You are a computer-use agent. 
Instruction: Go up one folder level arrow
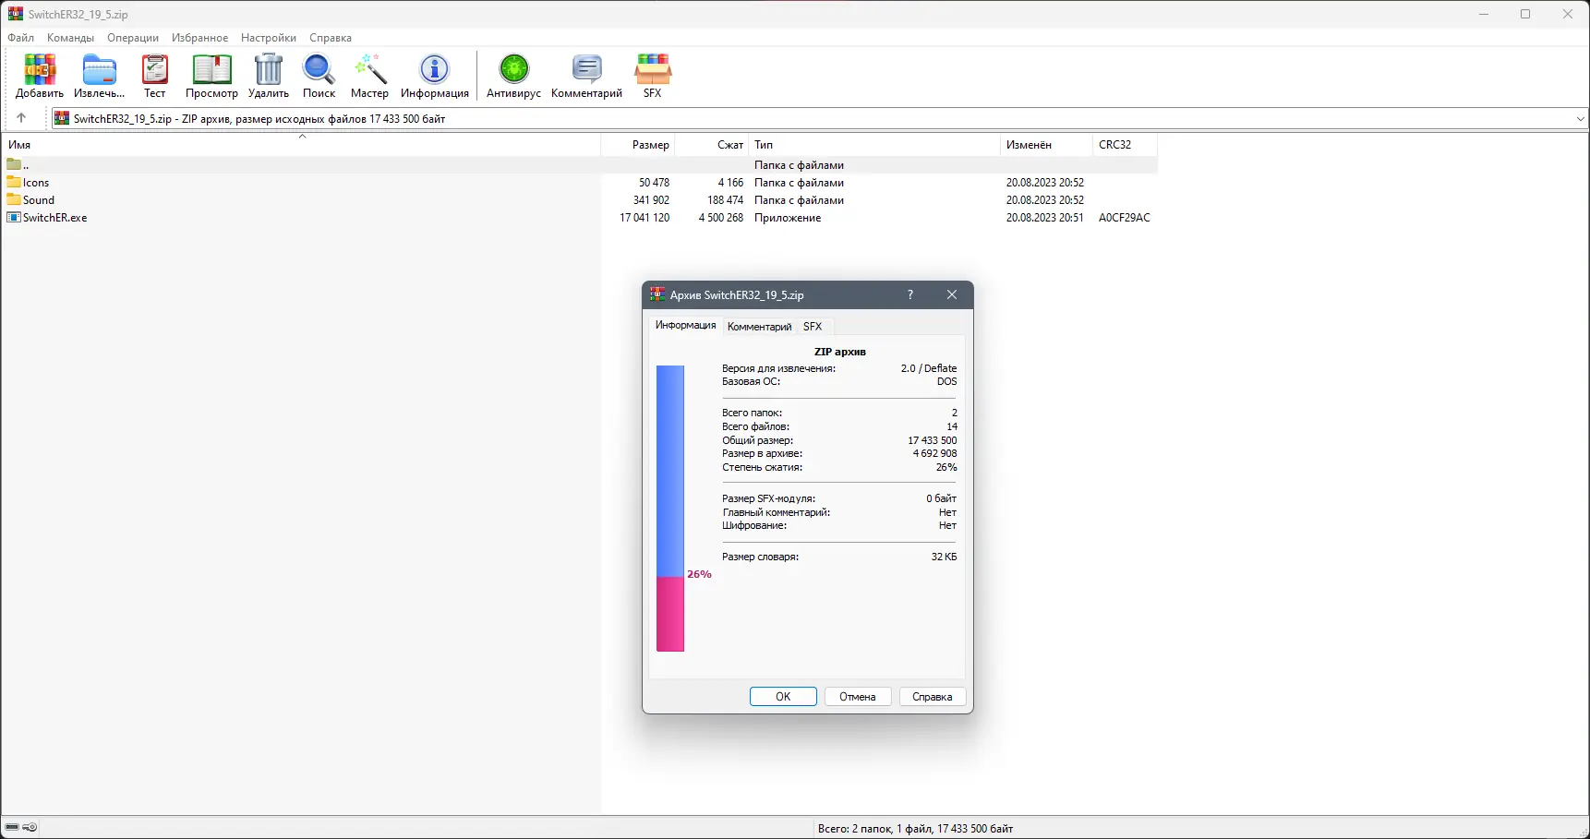pos(21,118)
